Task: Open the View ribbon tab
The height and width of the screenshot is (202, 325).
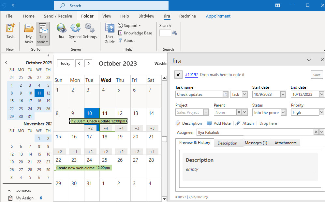Action: [107, 16]
